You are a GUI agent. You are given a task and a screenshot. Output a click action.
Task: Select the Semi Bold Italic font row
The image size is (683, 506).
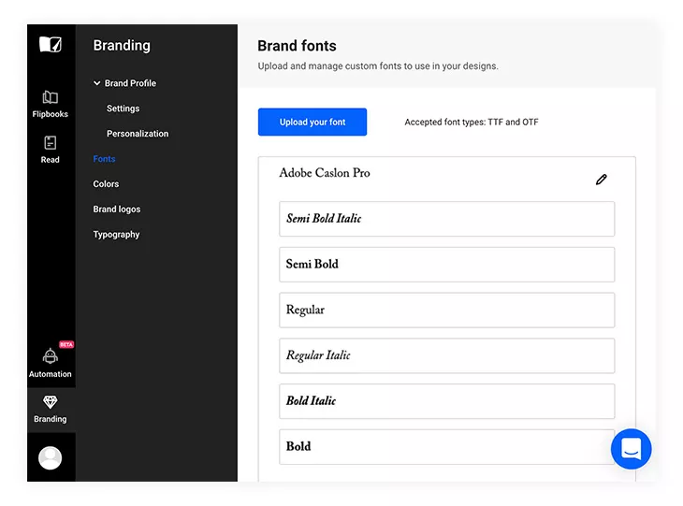(447, 219)
